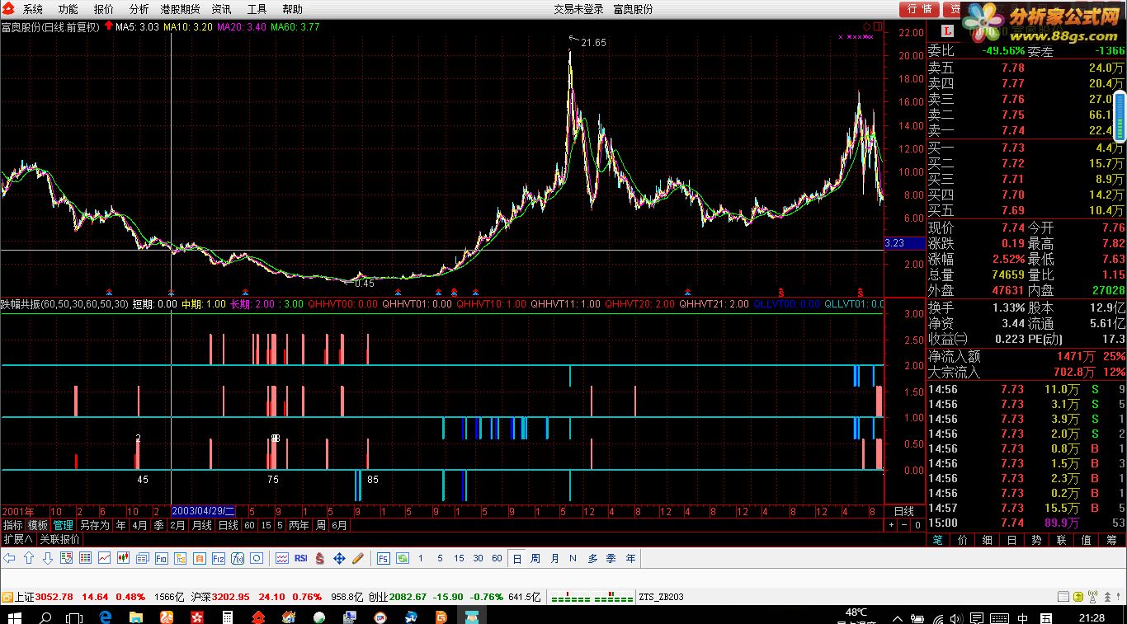
Task: Click the 日线 label beside time axis
Action: 904,511
